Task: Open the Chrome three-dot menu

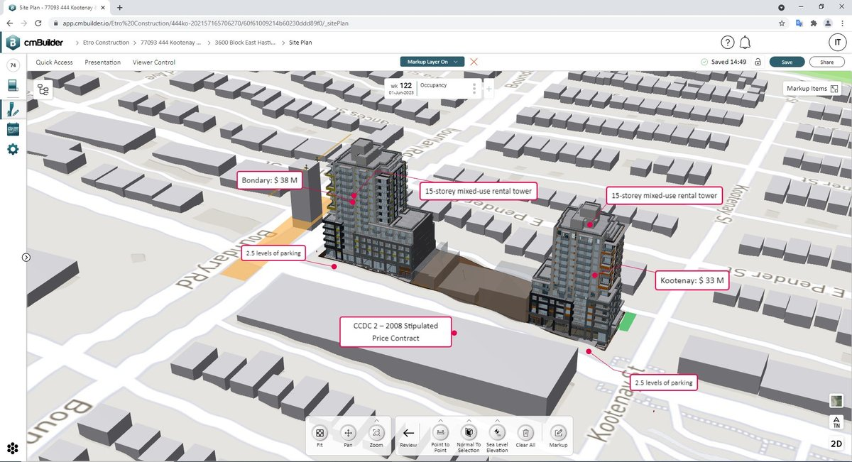Action: pyautogui.click(x=843, y=23)
